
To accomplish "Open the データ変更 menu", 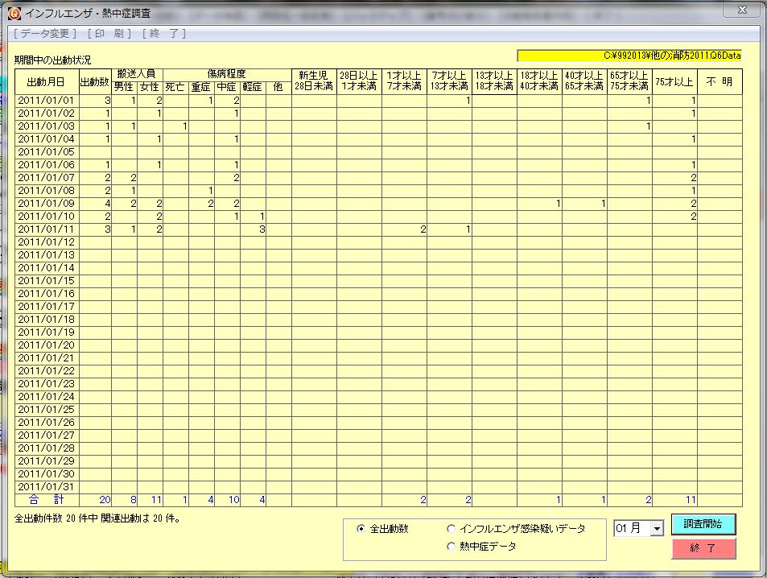I will [x=45, y=33].
